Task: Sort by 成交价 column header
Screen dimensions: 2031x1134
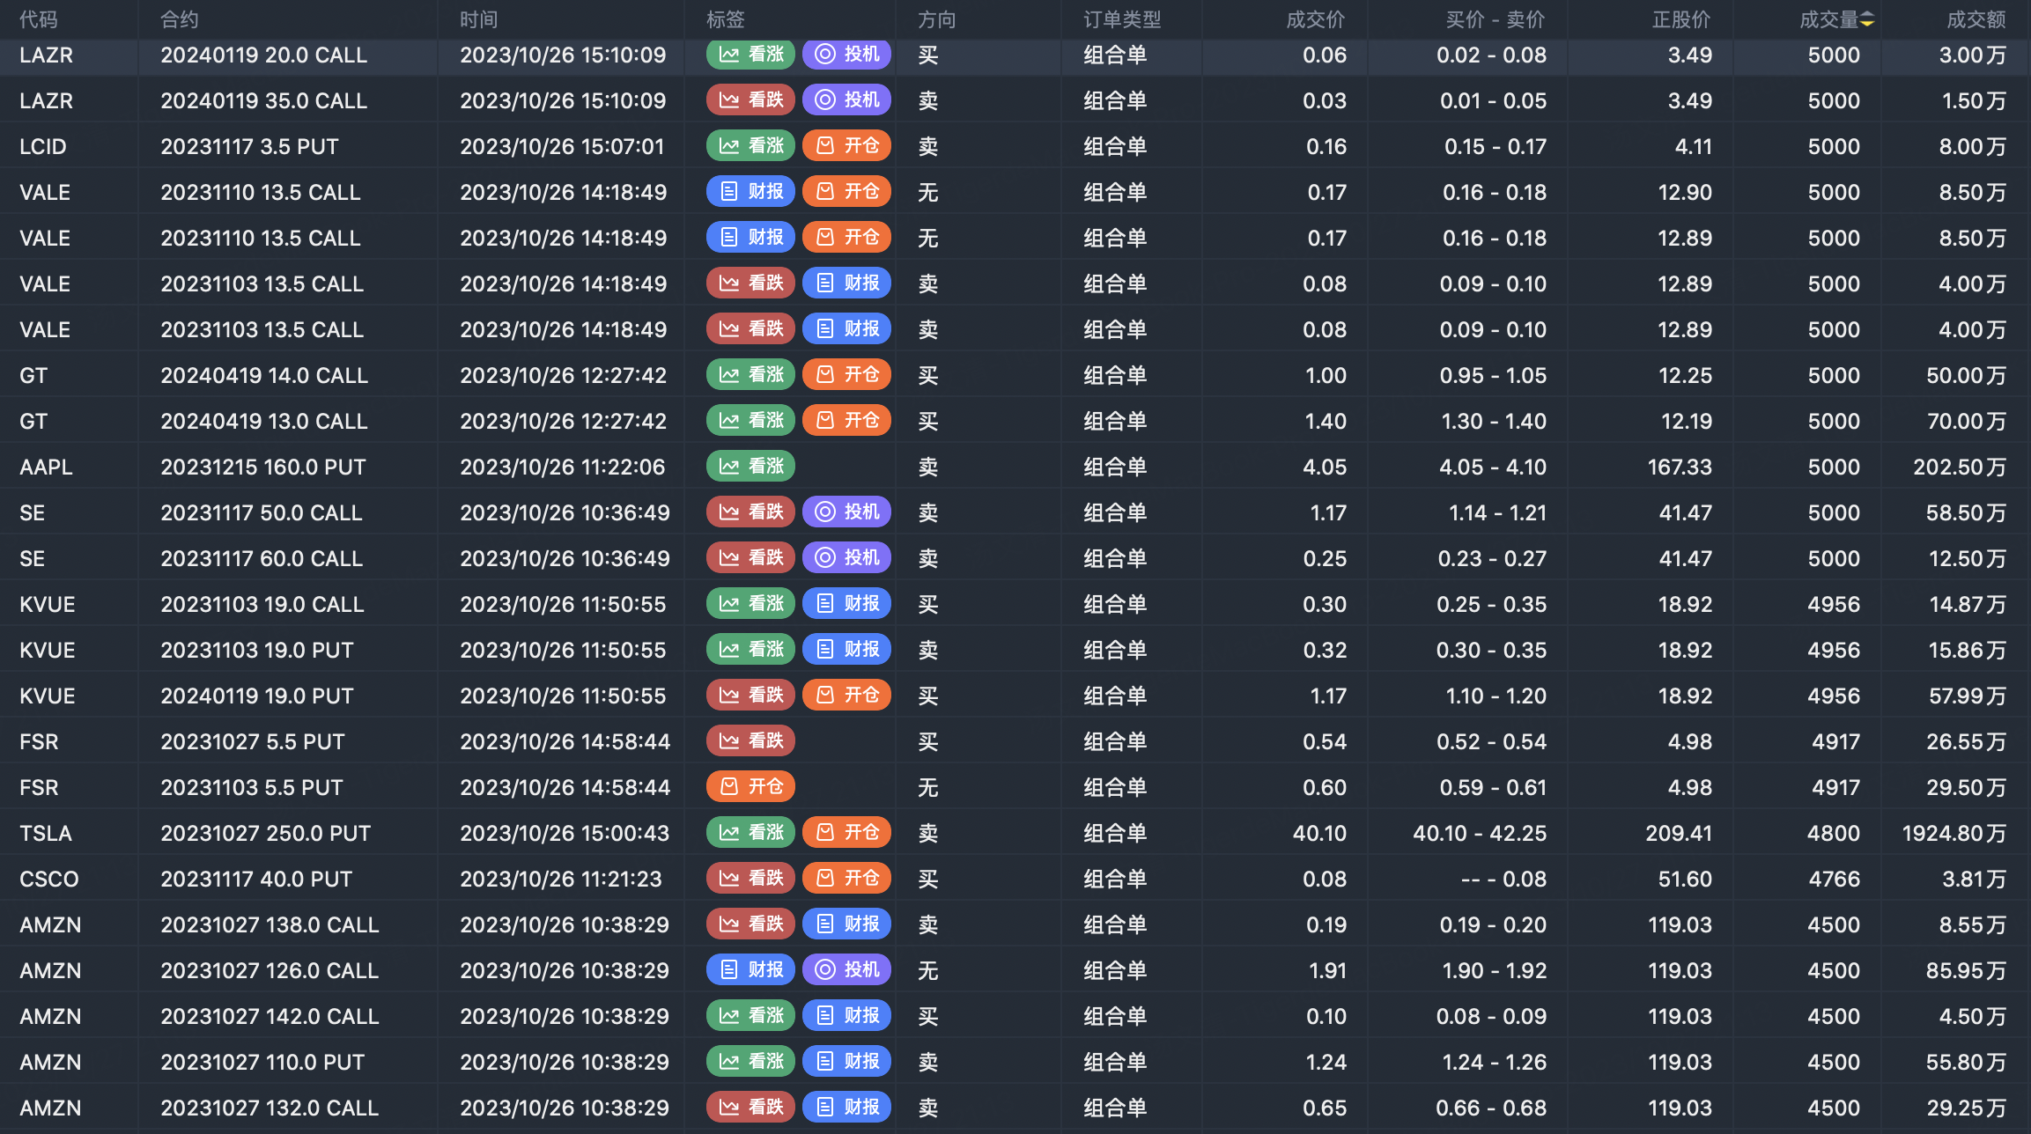Action: coord(1315,19)
